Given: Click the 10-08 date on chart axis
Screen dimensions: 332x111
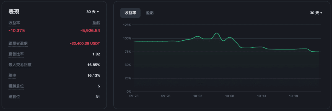Looking at the screenshot, I should pyautogui.click(x=230, y=96).
